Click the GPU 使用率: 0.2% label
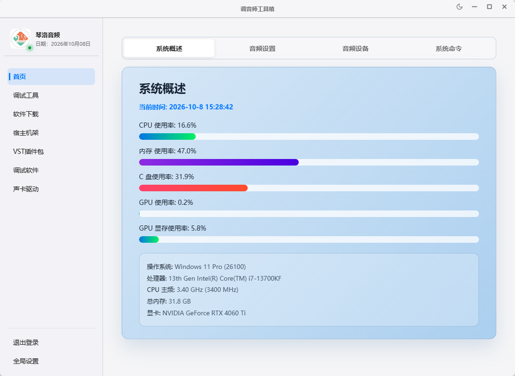Viewport: 515px width, 376px height. click(166, 202)
